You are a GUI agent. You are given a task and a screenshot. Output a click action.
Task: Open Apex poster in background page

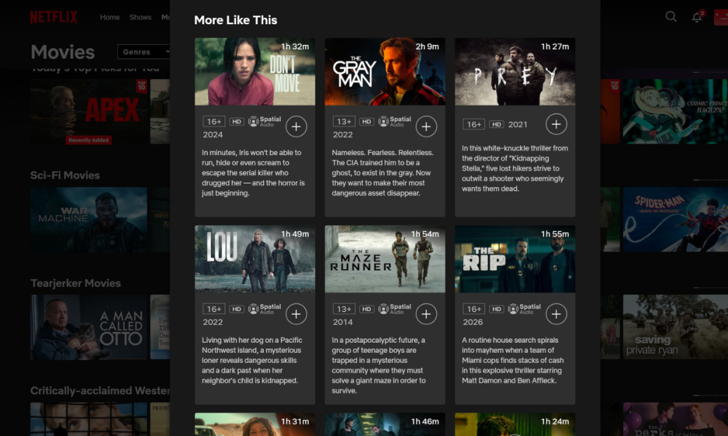[x=89, y=111]
